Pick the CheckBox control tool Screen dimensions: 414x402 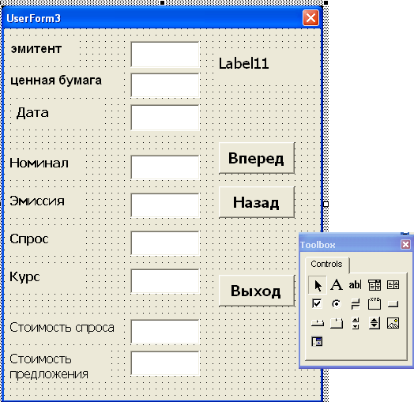tap(317, 304)
